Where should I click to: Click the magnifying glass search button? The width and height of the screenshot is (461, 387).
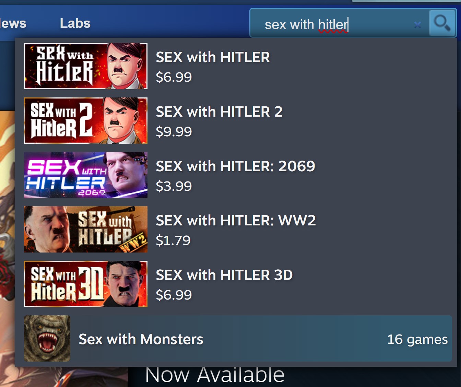[442, 23]
